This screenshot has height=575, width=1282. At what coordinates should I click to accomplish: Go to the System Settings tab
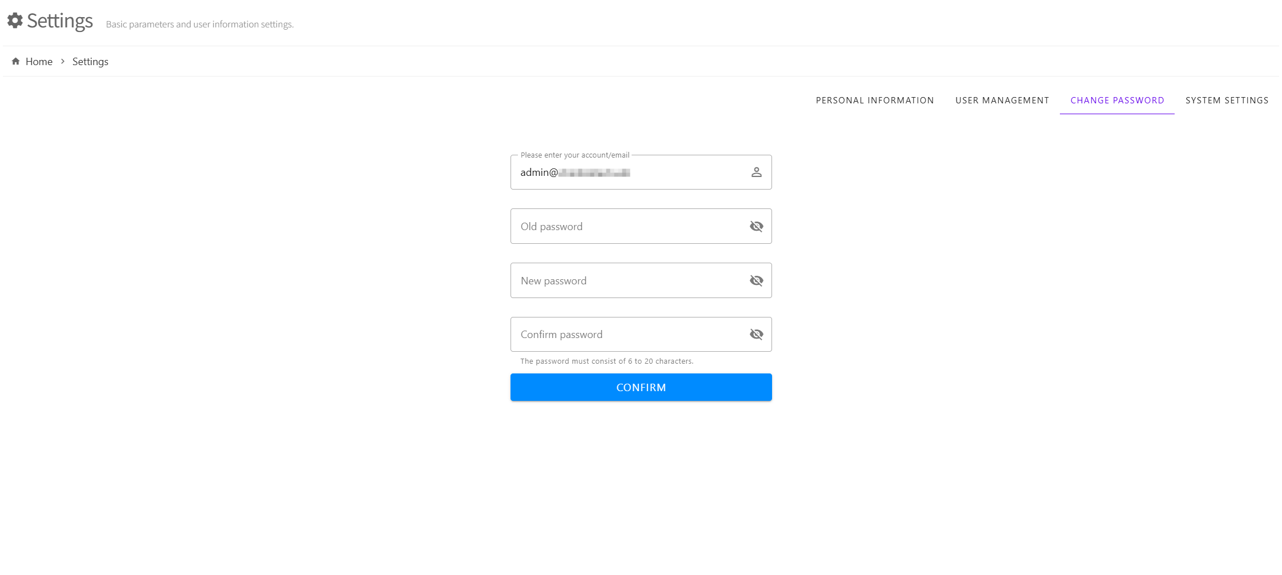coord(1227,100)
